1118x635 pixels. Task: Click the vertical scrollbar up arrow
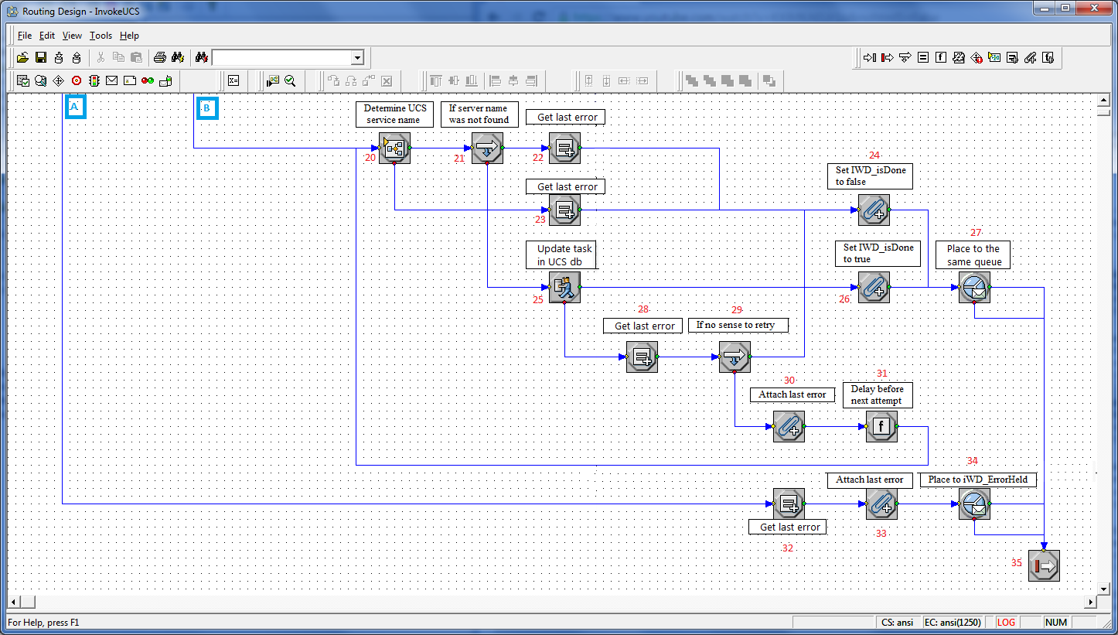click(x=1104, y=100)
